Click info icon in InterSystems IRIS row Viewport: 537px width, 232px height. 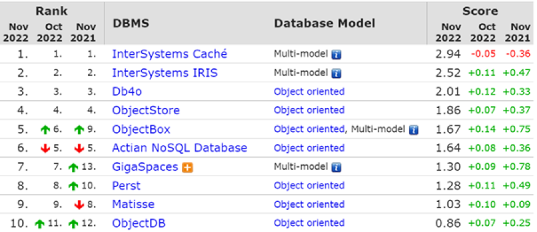tap(336, 73)
